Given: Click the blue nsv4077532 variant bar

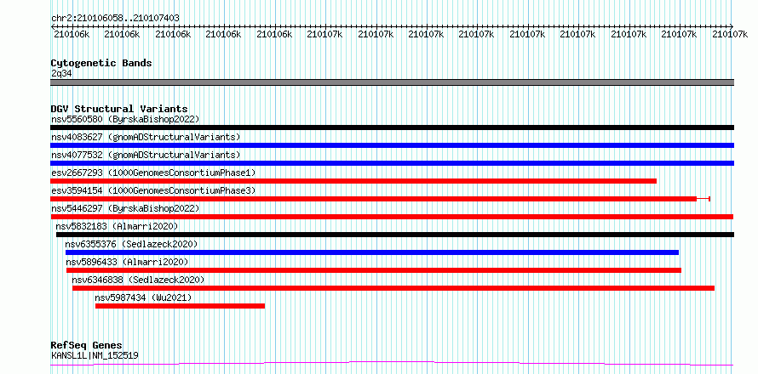Looking at the screenshot, I should coord(392,163).
